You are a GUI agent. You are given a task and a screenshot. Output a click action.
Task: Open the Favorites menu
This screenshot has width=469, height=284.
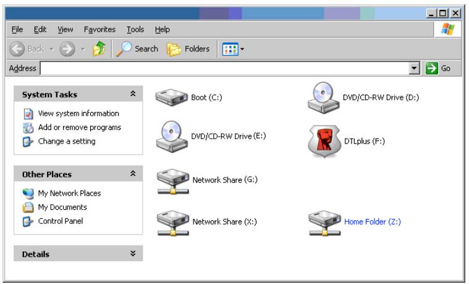tap(99, 29)
